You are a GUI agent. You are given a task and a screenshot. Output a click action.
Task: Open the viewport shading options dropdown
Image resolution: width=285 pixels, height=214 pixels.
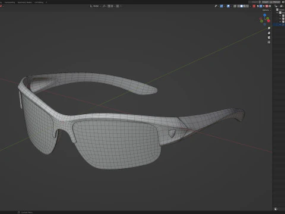point(251,6)
